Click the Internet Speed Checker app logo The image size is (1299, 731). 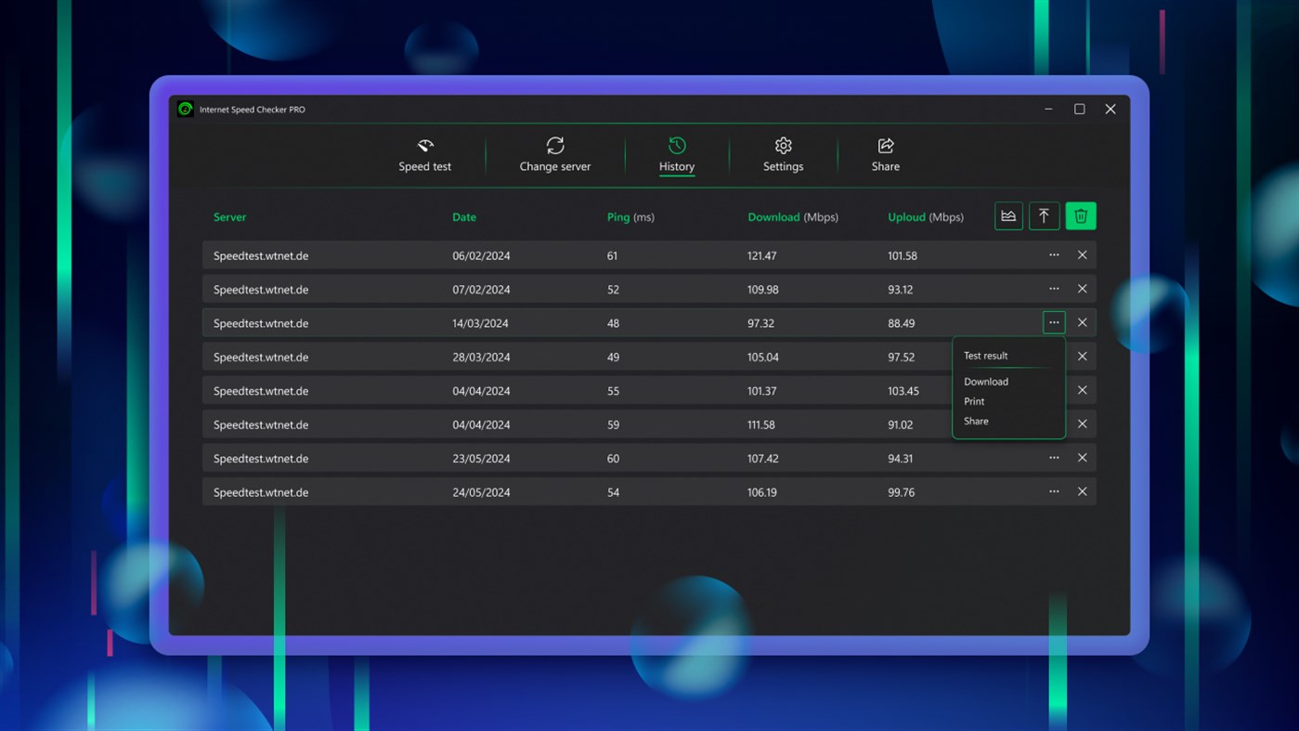pos(186,109)
